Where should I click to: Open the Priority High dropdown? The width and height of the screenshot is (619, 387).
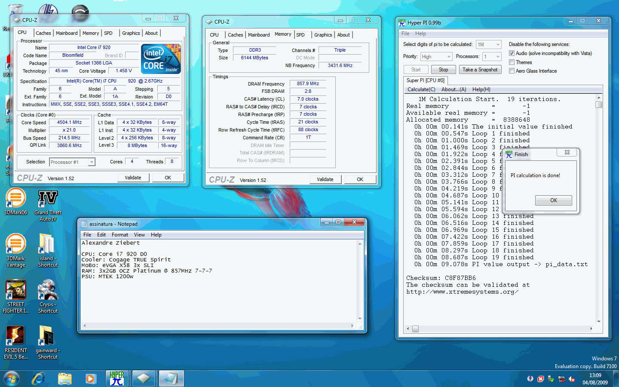(436, 57)
